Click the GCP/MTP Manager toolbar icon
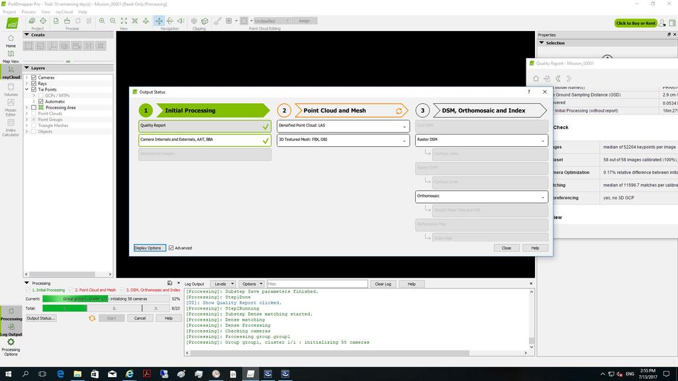Image resolution: width=678 pixels, height=381 pixels. (x=32, y=21)
